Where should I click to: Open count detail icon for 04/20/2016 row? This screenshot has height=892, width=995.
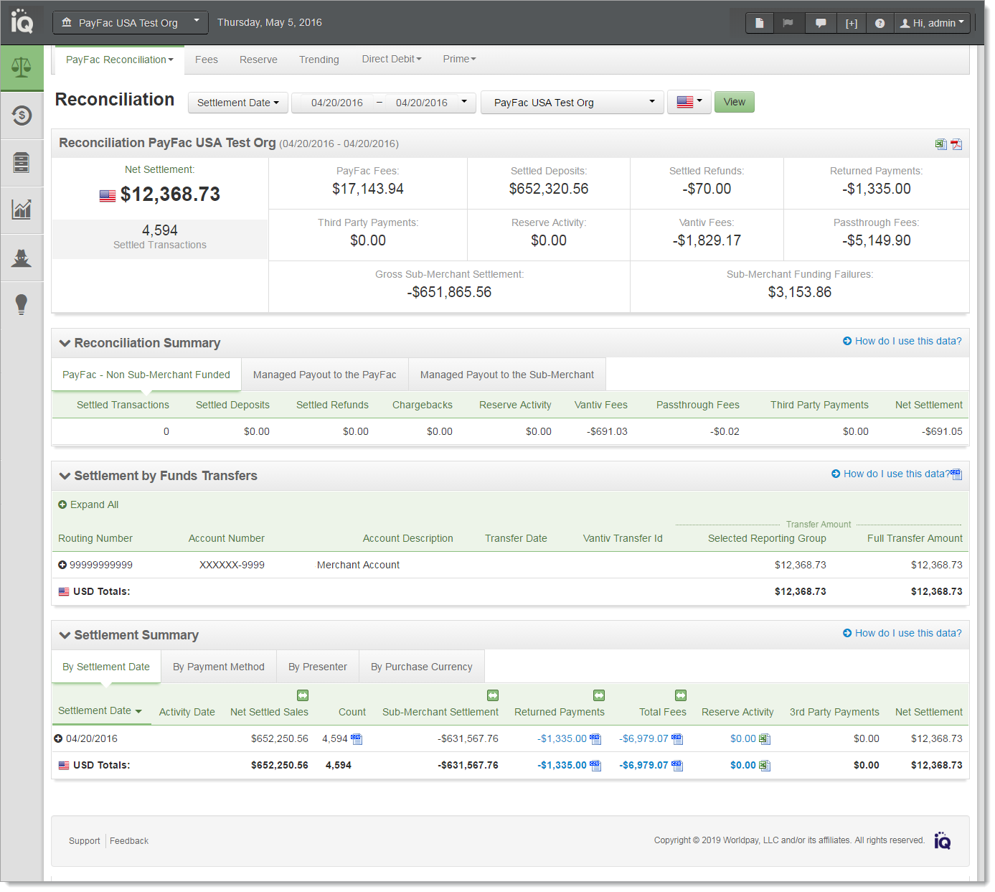tap(357, 739)
